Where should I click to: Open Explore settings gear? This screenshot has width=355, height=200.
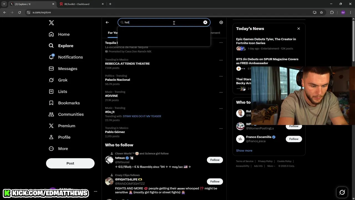pyautogui.click(x=221, y=22)
